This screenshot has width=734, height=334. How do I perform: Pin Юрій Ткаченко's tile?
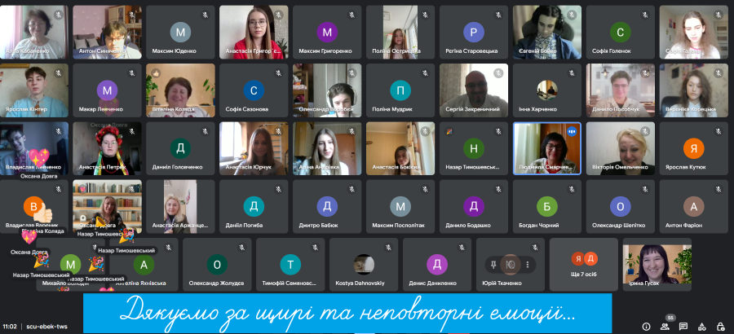[493, 264]
